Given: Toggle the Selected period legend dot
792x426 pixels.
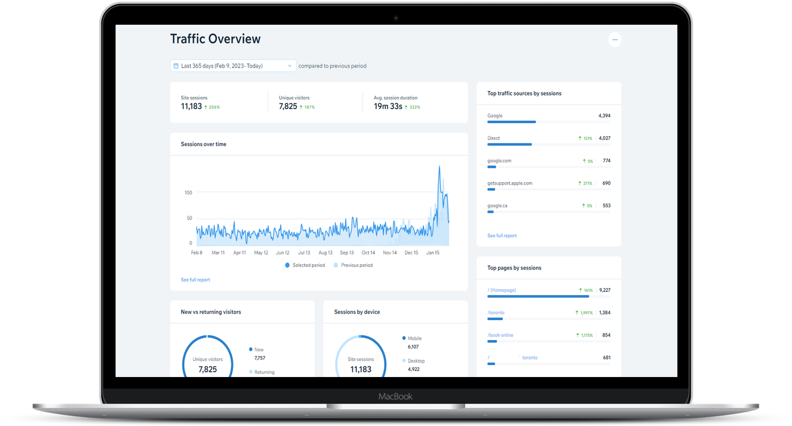Looking at the screenshot, I should coord(287,265).
